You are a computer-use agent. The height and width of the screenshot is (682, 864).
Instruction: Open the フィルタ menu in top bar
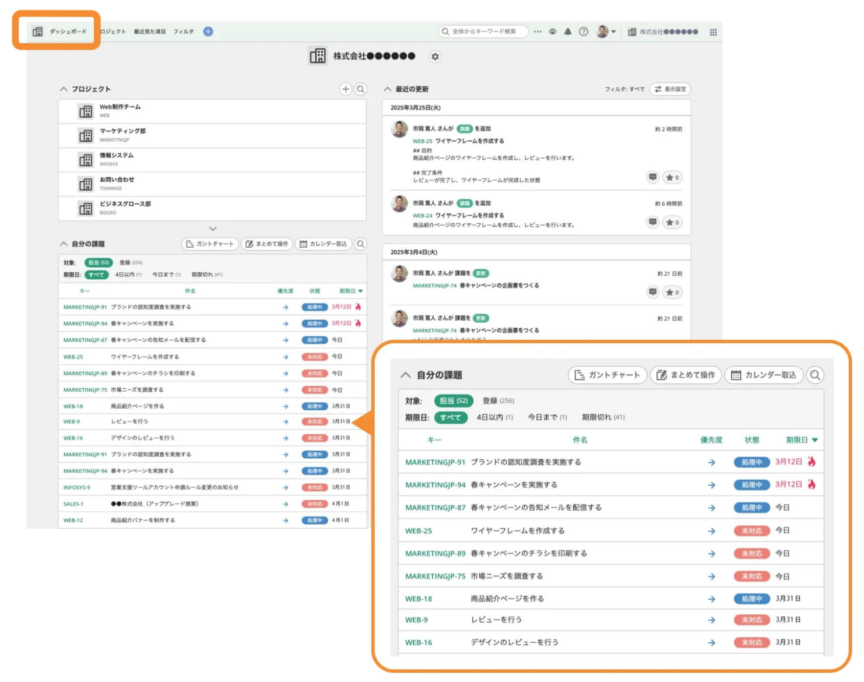click(x=183, y=31)
